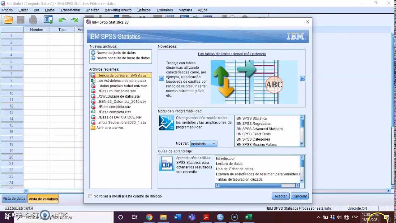Screen dimensions: 396x223
Task: Open recent file ...lencia de pareja en SPSS.sav
Action: [x=121, y=75]
